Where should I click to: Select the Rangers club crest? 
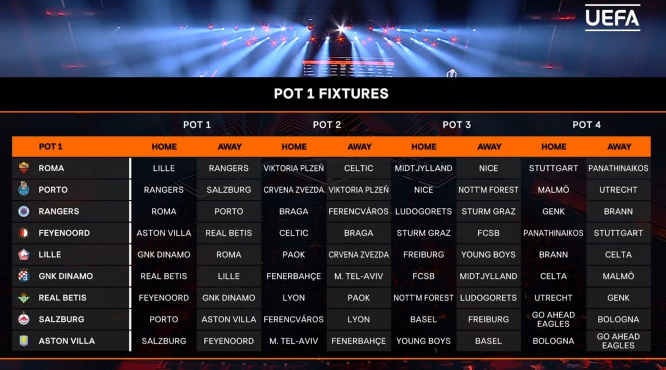click(24, 212)
